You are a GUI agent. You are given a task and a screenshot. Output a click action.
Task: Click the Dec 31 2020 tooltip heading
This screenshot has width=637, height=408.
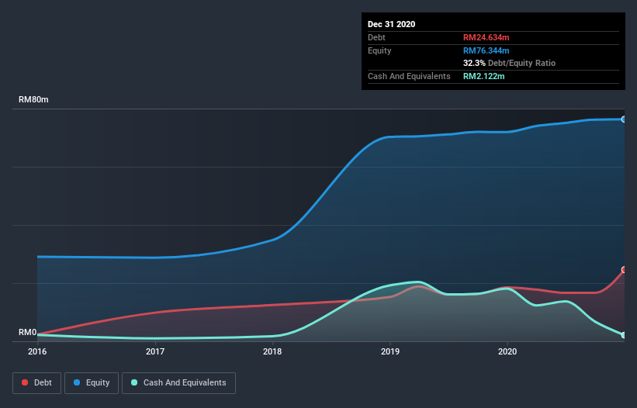[x=391, y=24]
